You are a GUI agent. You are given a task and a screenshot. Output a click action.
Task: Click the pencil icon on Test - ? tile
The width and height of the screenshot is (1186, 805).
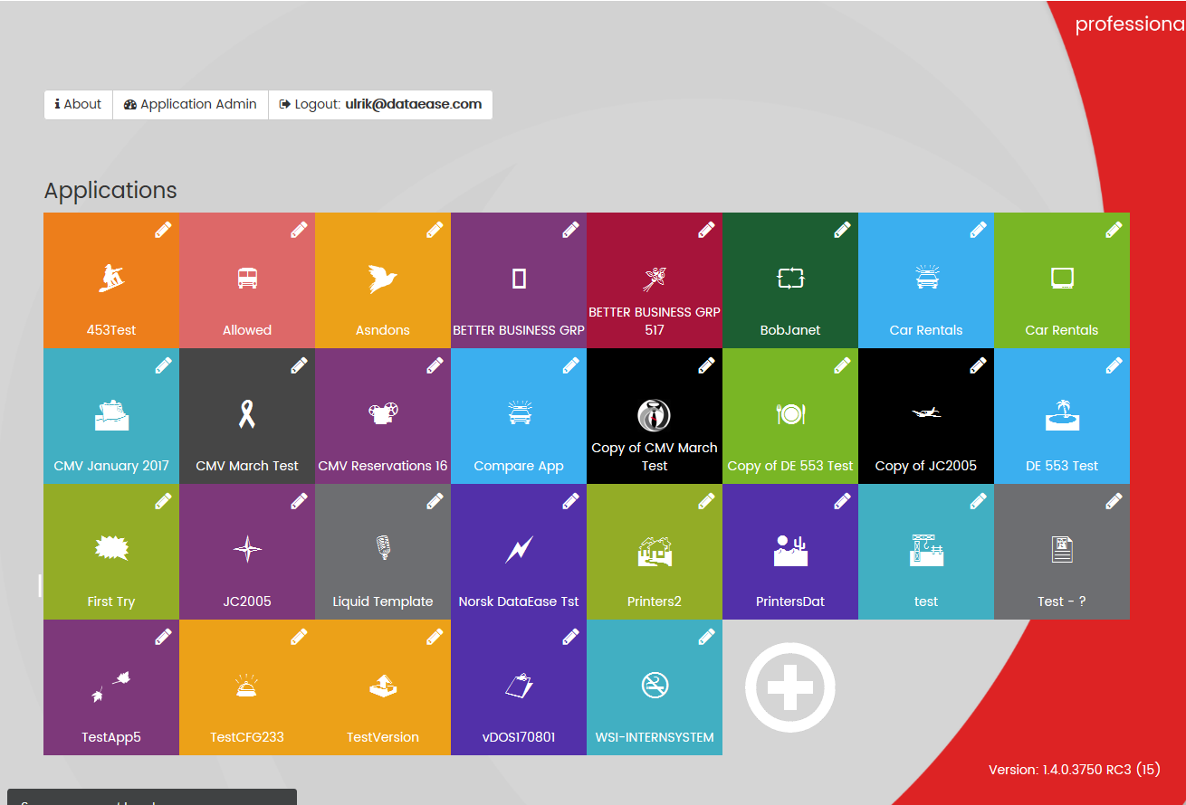[x=1114, y=501]
